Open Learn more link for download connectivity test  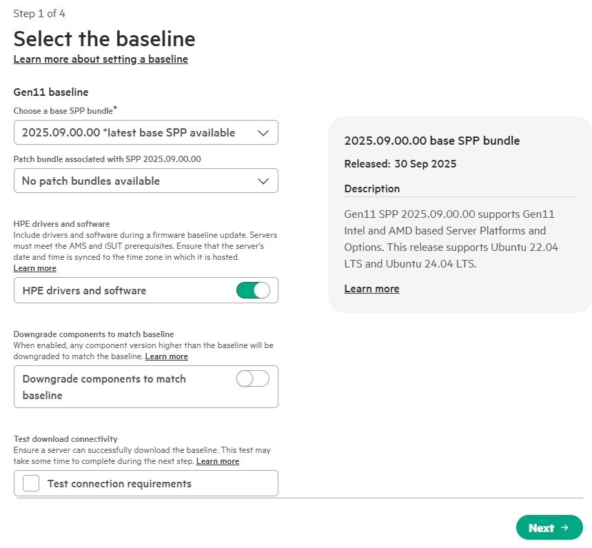click(218, 461)
